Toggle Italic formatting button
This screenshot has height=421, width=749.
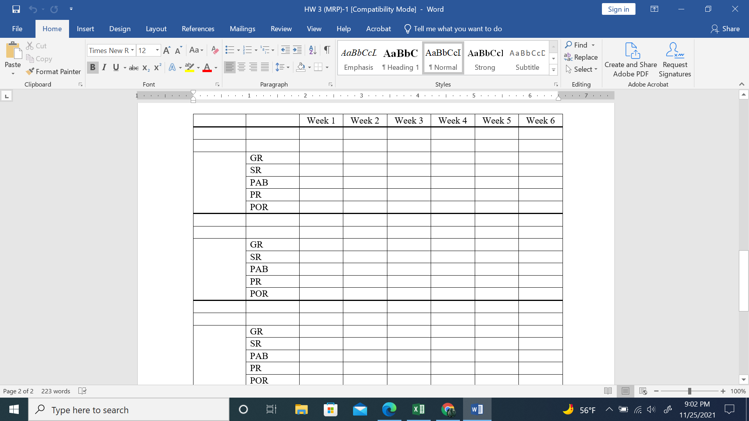[104, 67]
